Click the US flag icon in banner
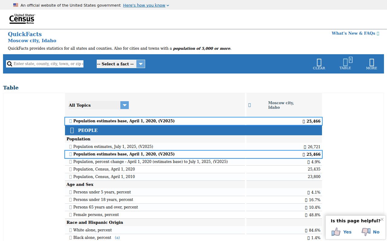The height and width of the screenshot is (241, 387). [x=16, y=5]
